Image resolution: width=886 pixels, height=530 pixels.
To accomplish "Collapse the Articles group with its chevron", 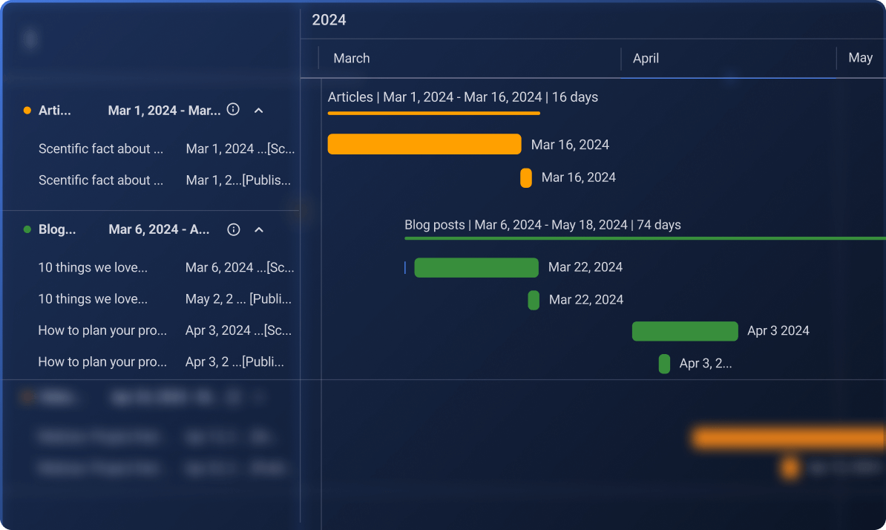I will pyautogui.click(x=259, y=110).
